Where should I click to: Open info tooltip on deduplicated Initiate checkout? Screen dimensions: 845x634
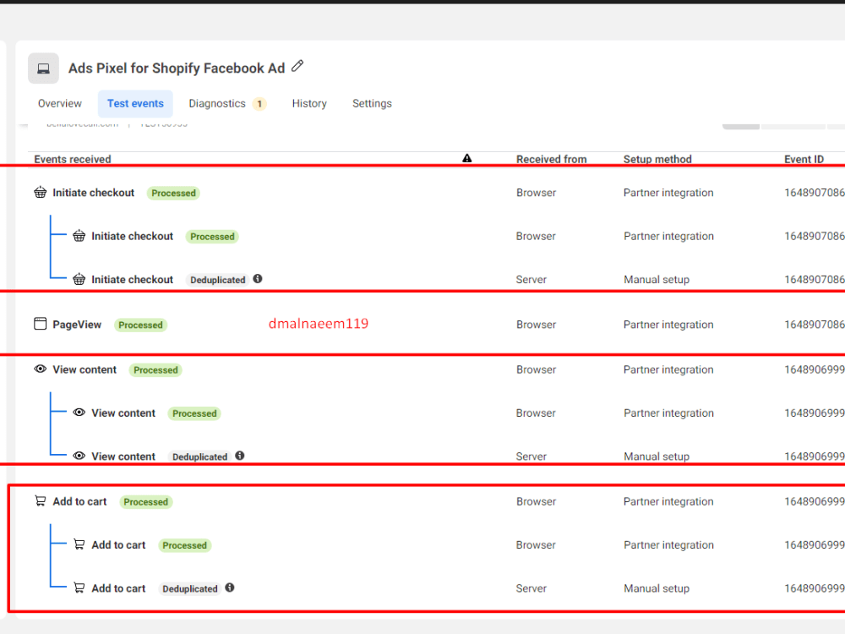pos(259,279)
